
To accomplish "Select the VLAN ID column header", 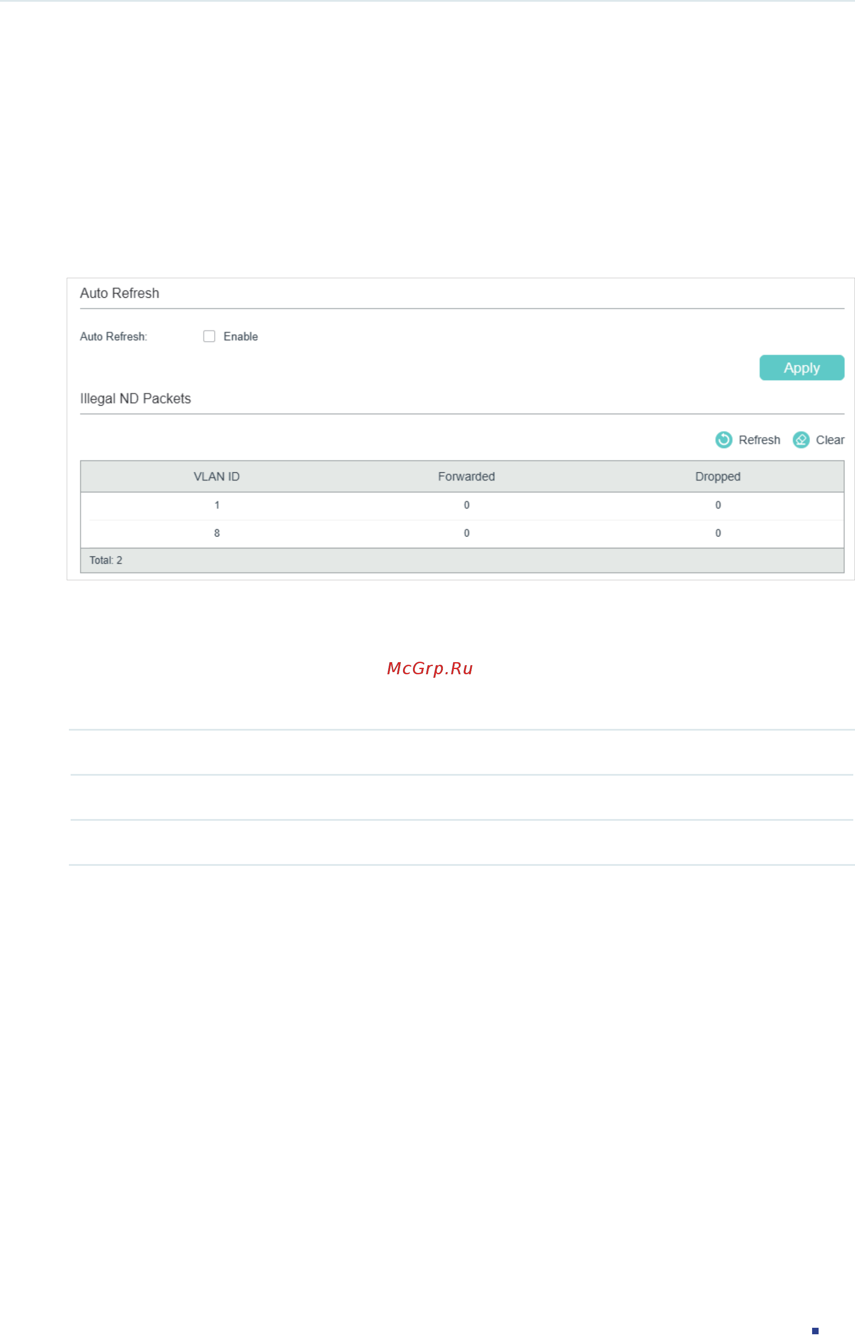I will click(x=217, y=476).
